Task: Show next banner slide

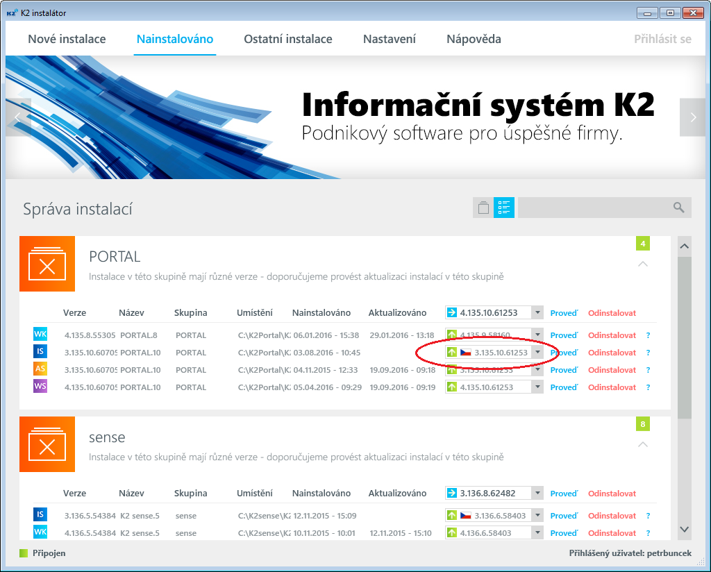Action: (692, 117)
